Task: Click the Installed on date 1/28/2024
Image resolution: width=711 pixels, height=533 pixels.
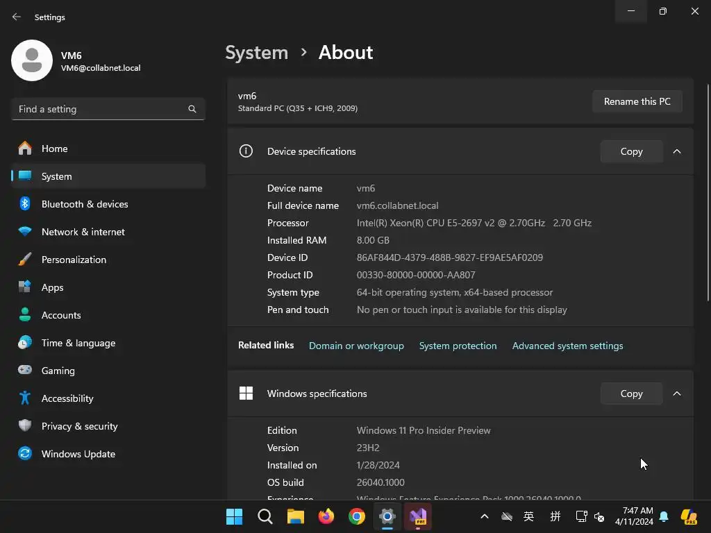Action: [378, 466]
